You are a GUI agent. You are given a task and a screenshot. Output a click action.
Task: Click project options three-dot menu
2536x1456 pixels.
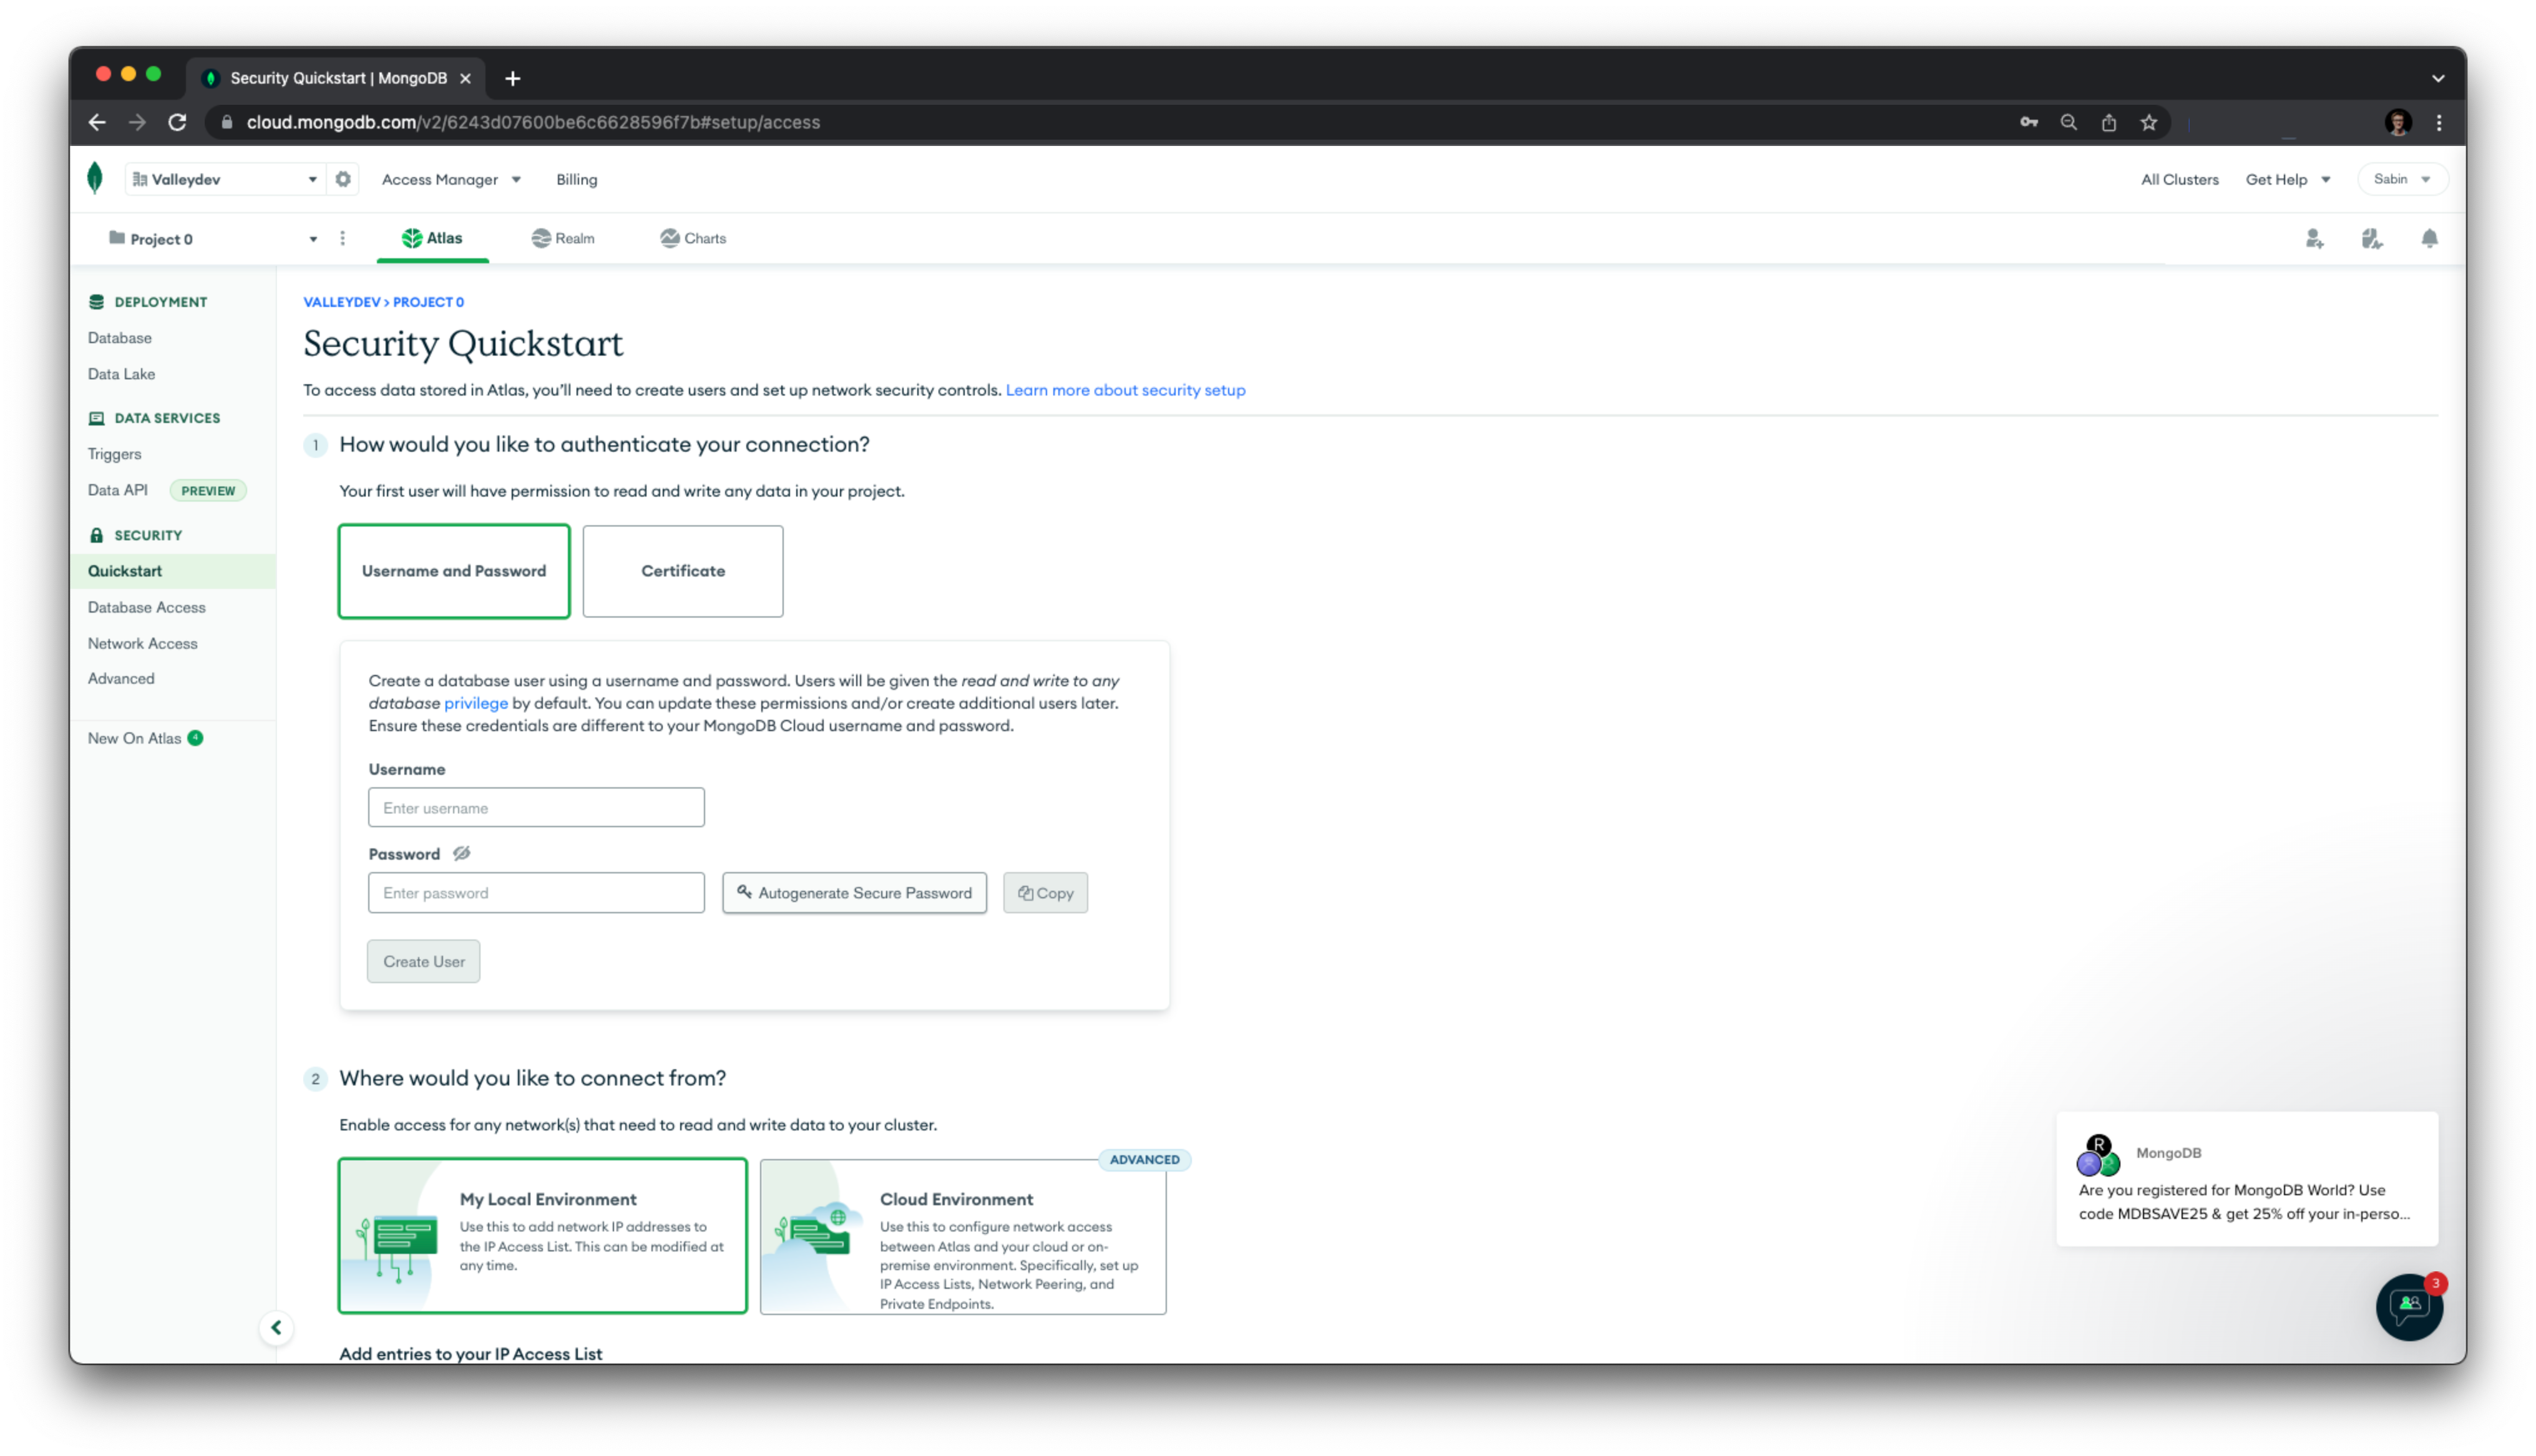(342, 238)
